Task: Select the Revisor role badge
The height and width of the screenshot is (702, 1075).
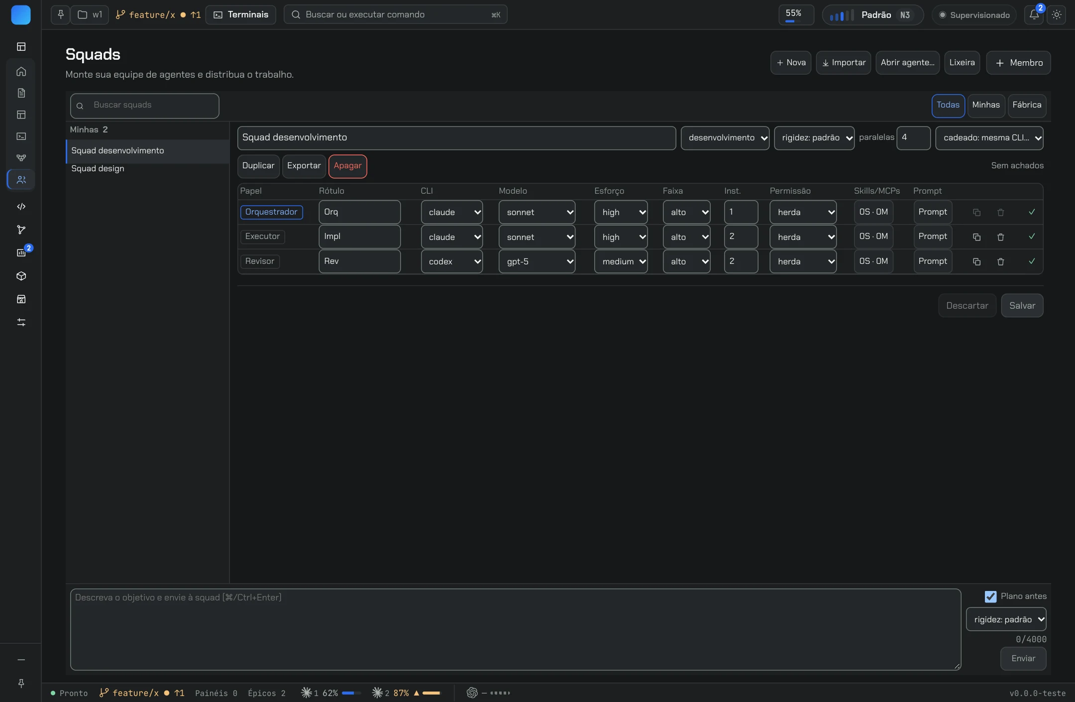Action: (260, 261)
